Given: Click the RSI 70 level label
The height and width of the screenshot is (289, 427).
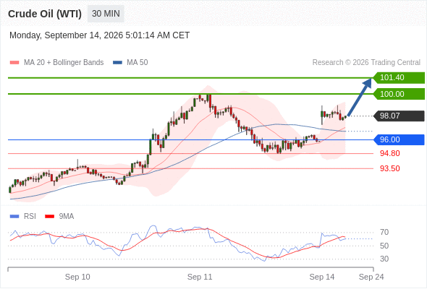Looking at the screenshot, I should (384, 232).
